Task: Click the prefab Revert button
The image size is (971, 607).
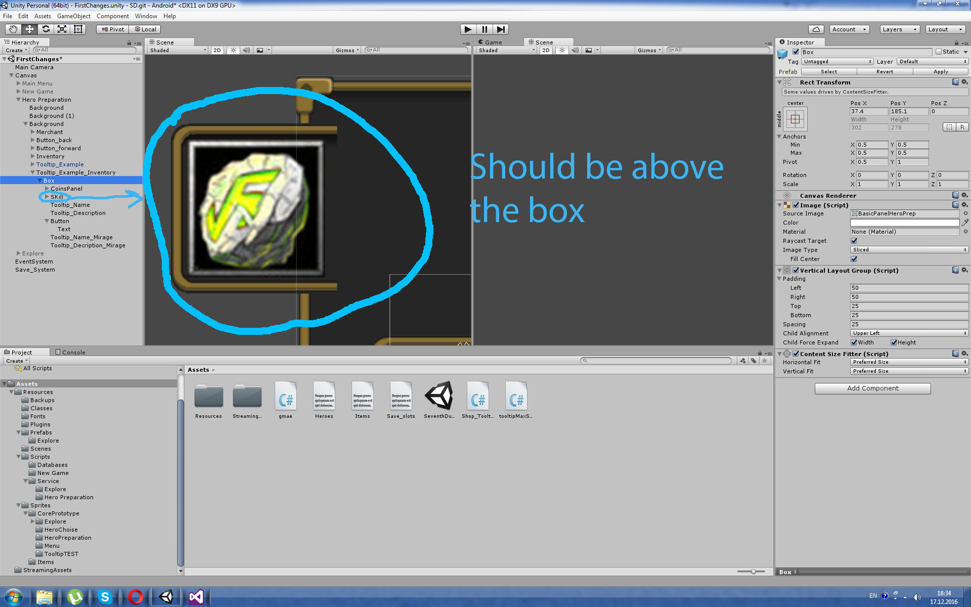Action: (x=885, y=72)
